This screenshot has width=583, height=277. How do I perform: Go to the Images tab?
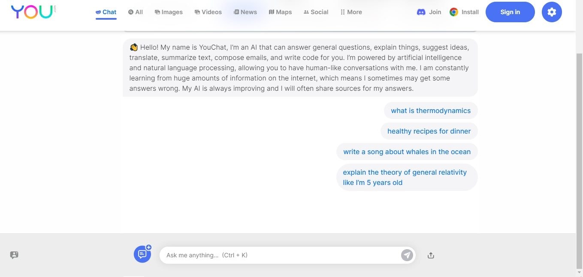pos(169,12)
